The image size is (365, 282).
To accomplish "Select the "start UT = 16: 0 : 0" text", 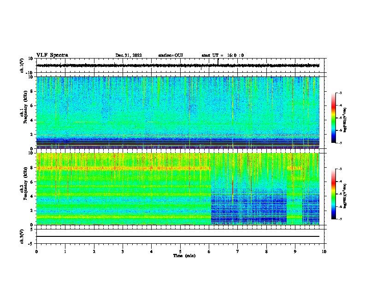I will (223, 55).
